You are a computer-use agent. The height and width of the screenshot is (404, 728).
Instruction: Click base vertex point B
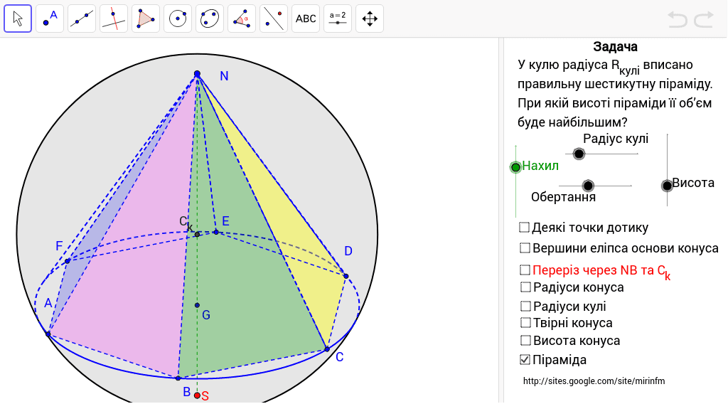click(178, 378)
